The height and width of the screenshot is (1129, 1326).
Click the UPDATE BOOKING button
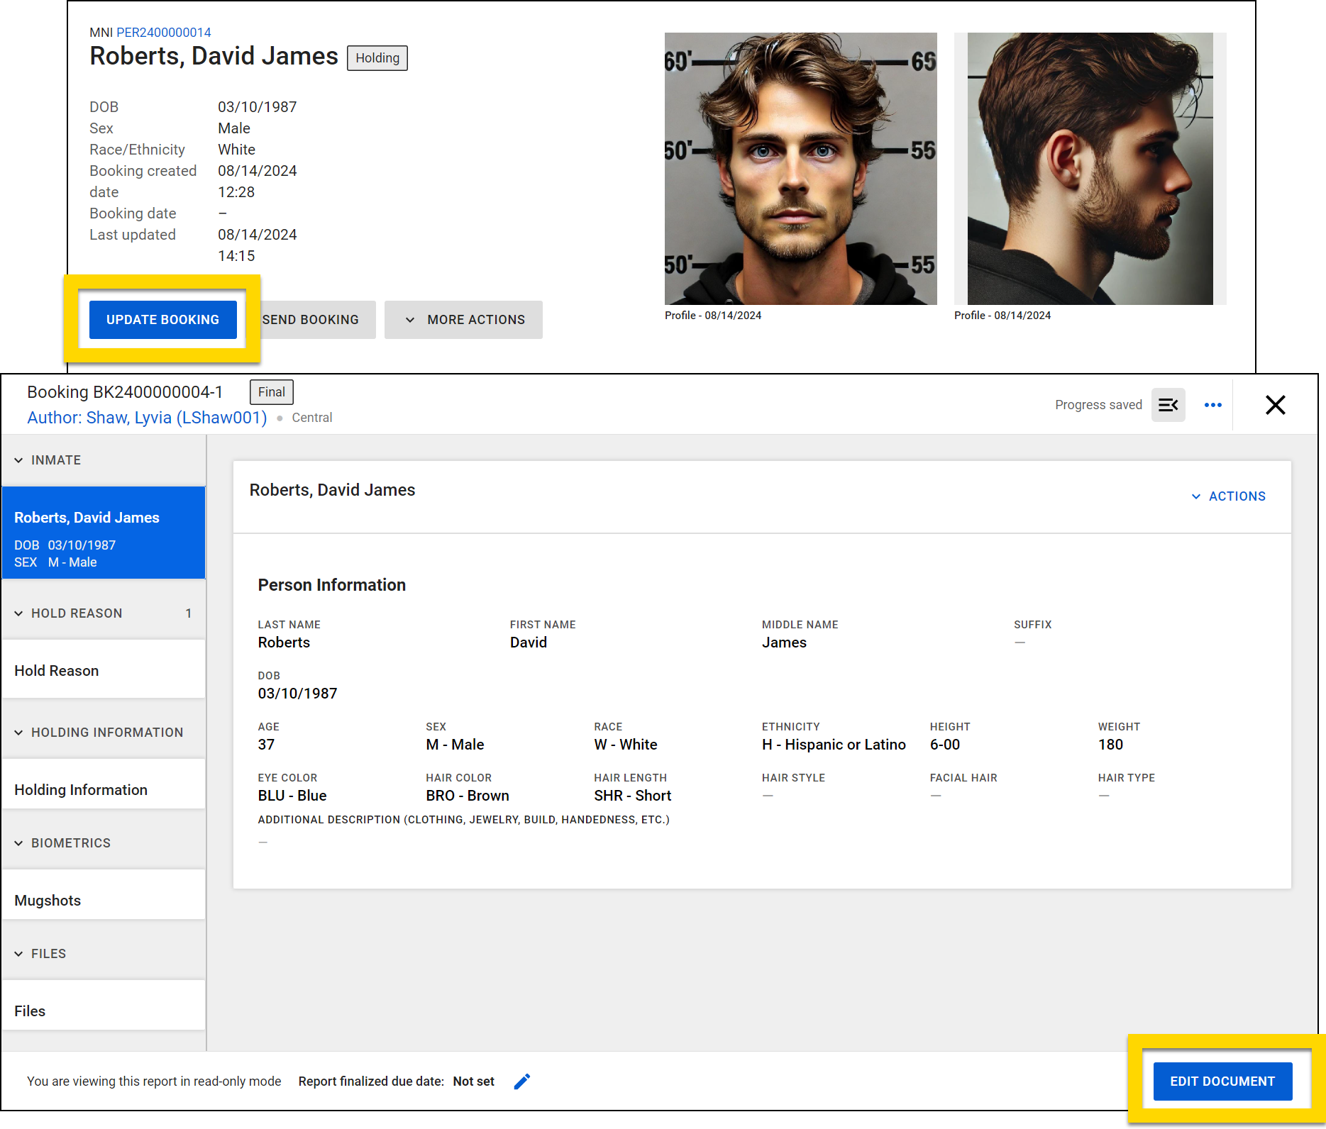162,320
